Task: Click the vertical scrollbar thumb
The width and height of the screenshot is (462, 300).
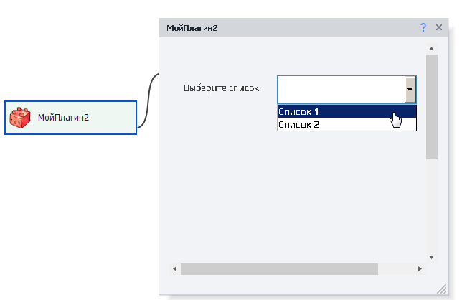Action: [432, 106]
